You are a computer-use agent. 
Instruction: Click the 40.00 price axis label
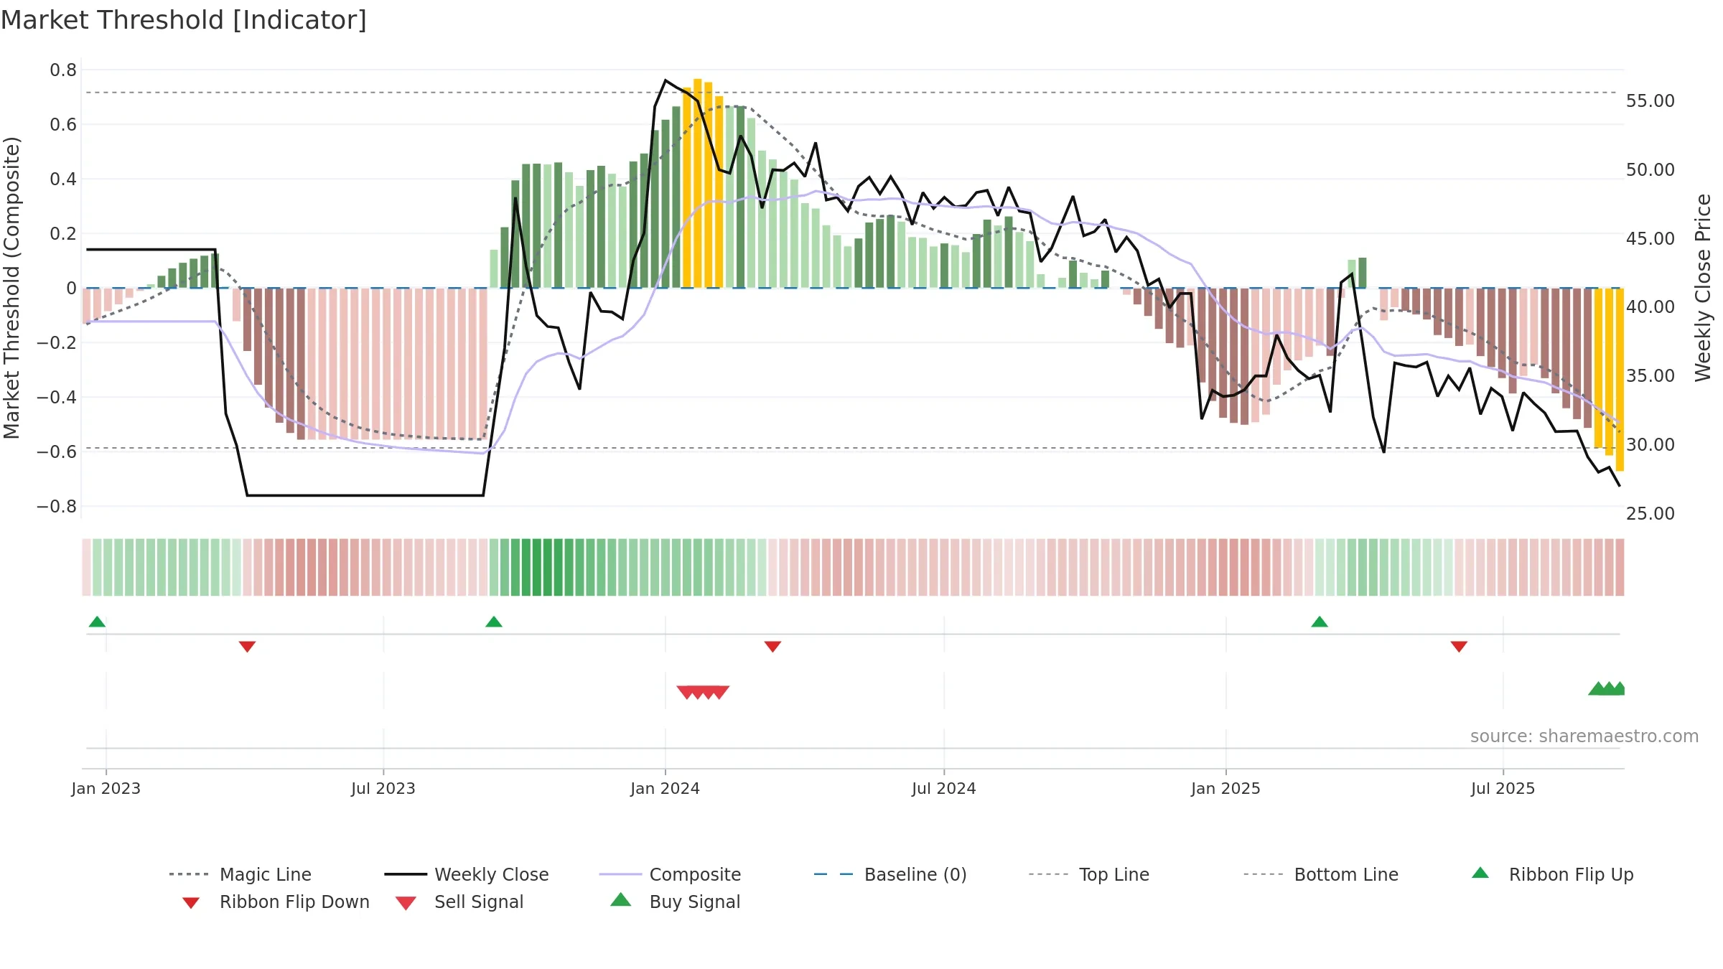[x=1650, y=307]
